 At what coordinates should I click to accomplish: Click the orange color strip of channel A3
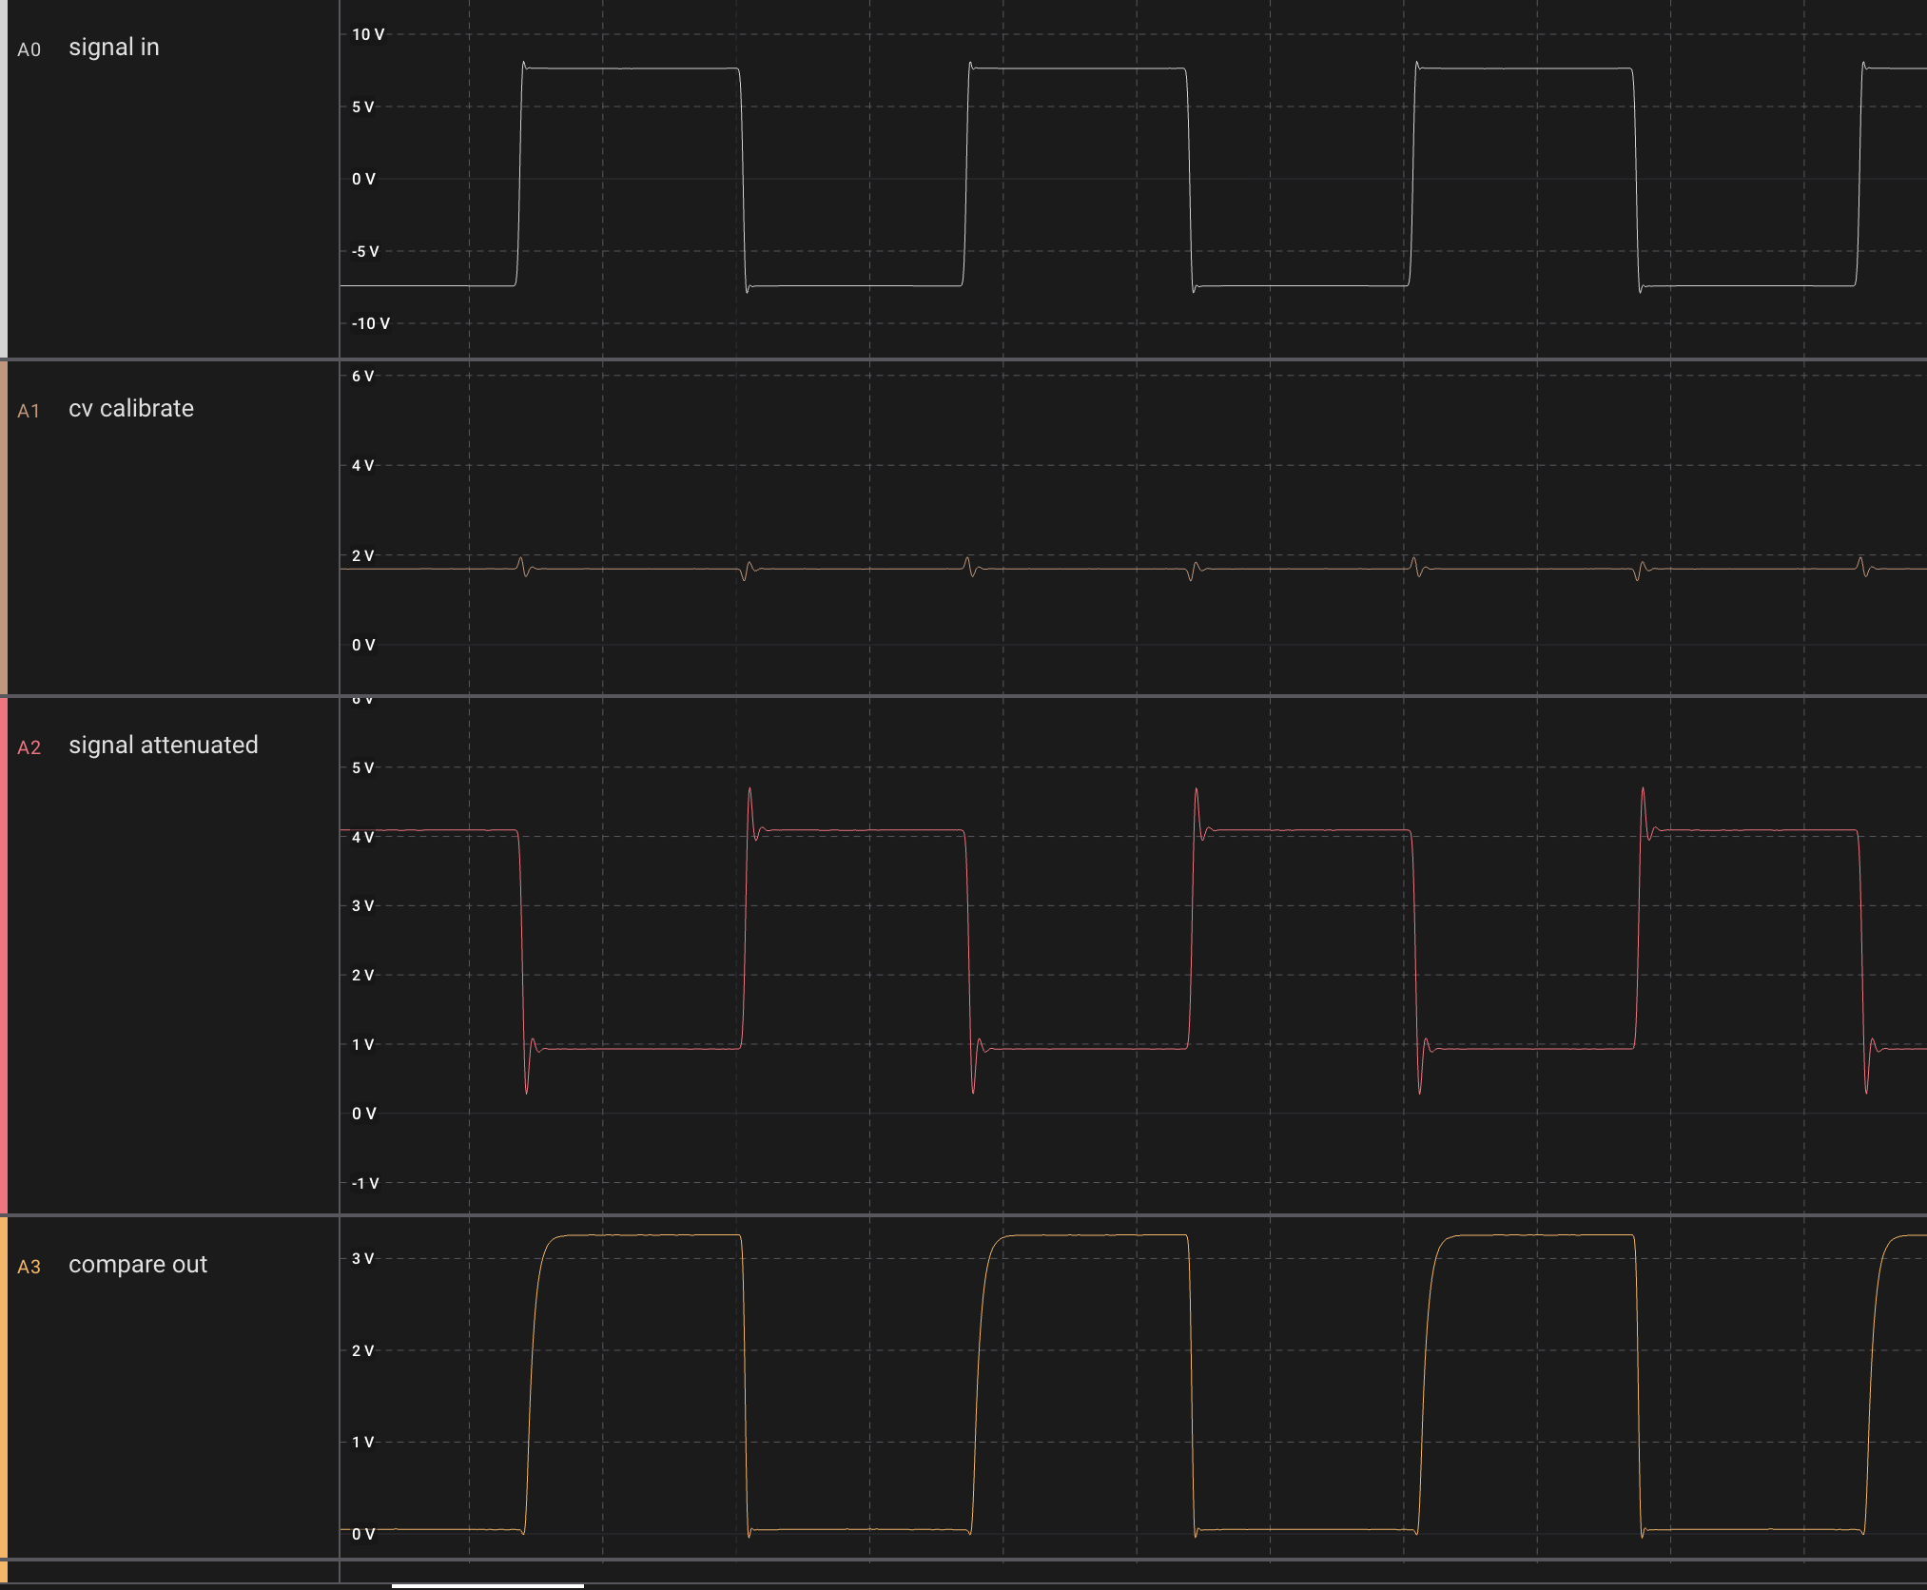(4, 1386)
